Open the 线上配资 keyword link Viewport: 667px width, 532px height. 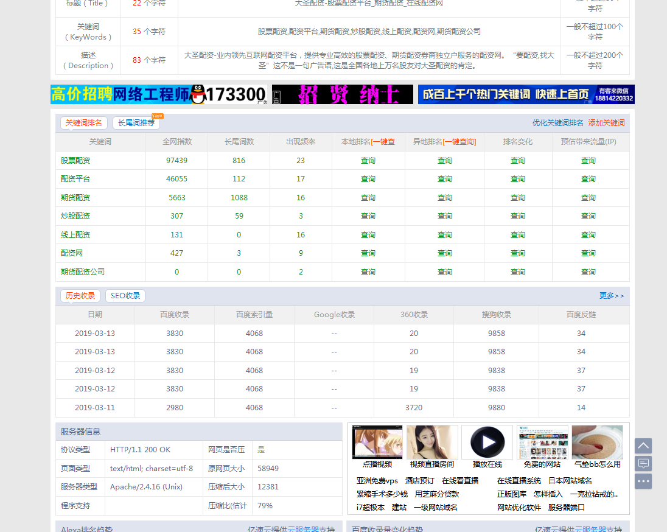[75, 234]
